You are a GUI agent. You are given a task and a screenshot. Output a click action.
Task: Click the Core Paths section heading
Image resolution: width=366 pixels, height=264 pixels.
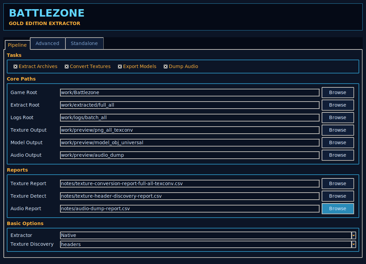(21, 79)
